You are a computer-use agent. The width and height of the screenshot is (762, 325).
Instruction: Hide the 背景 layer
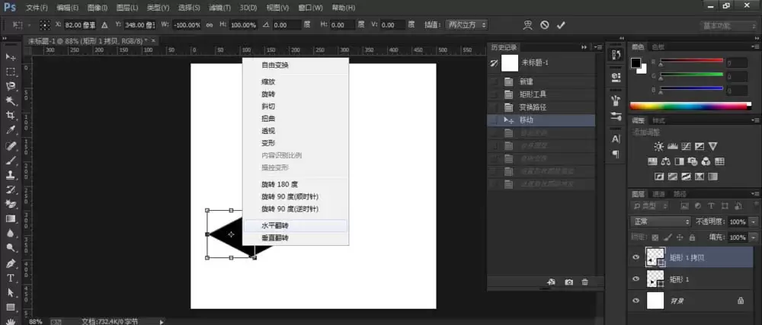(x=636, y=301)
